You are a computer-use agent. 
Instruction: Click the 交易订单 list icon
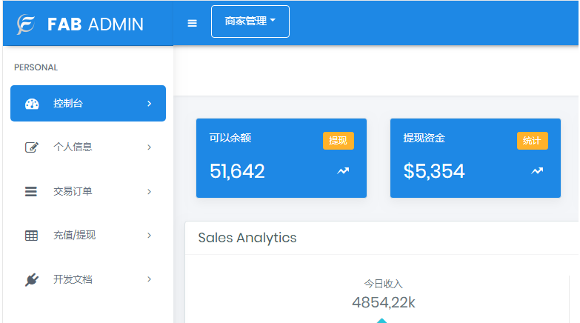[31, 192]
